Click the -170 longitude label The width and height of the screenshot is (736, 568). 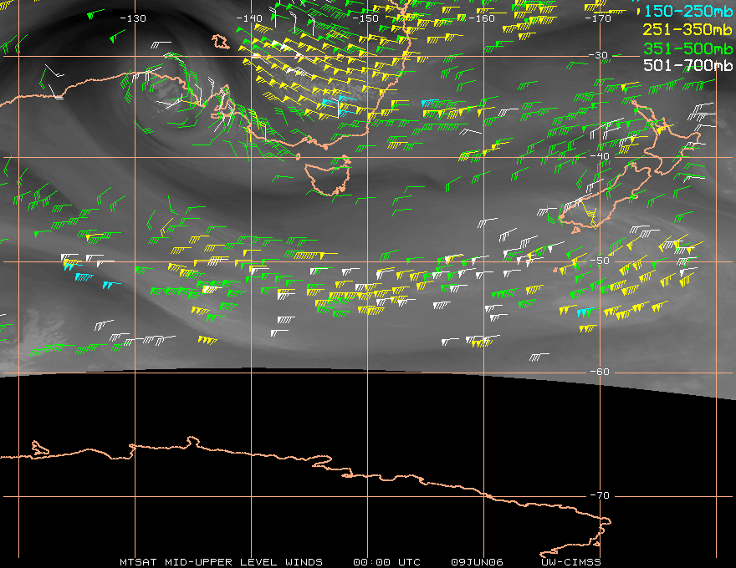click(598, 18)
